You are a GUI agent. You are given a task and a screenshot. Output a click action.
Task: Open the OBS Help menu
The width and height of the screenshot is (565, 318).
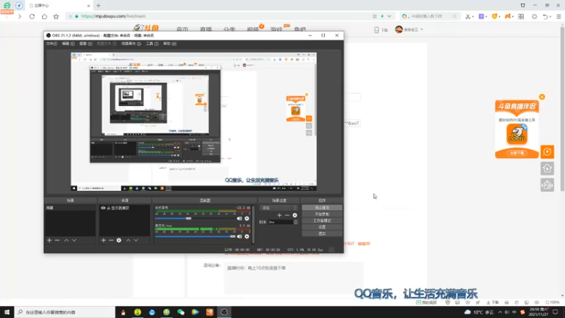(x=169, y=44)
